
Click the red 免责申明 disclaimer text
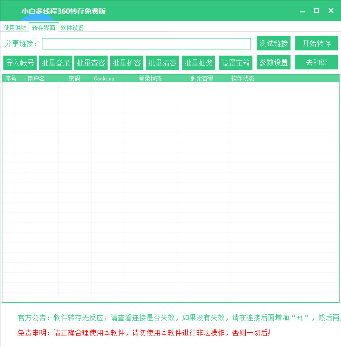(x=144, y=333)
